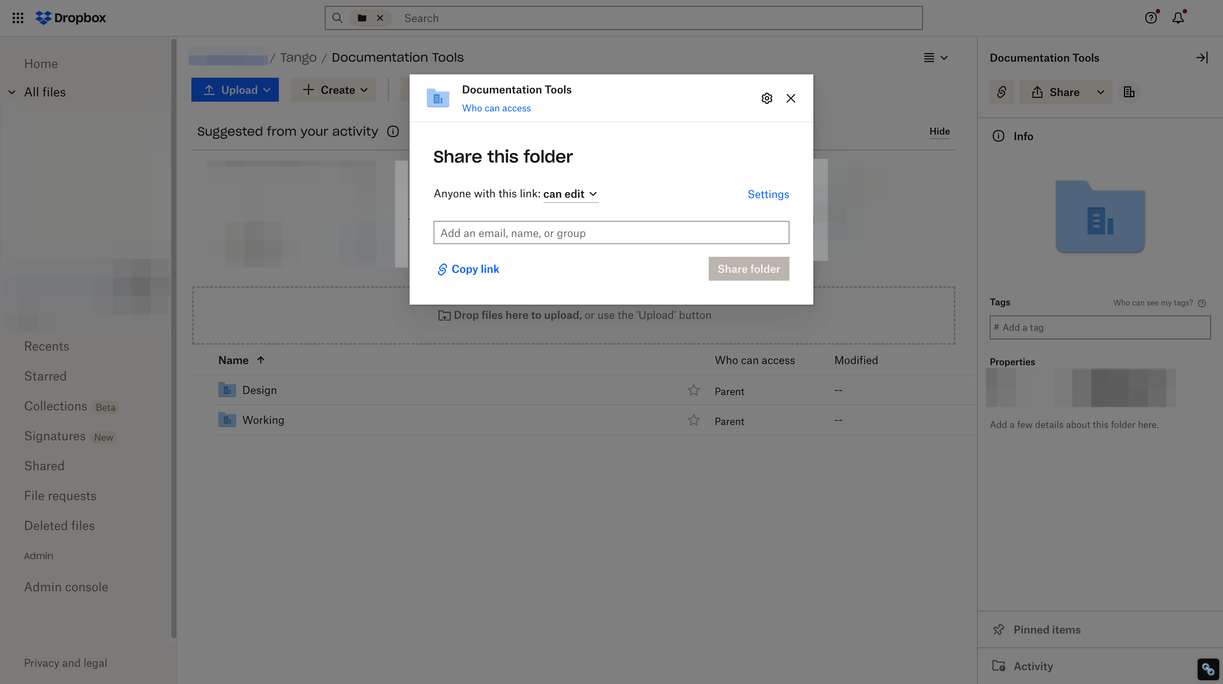Viewport: 1223px width, 684px height.
Task: Star the Working folder
Action: coord(693,420)
